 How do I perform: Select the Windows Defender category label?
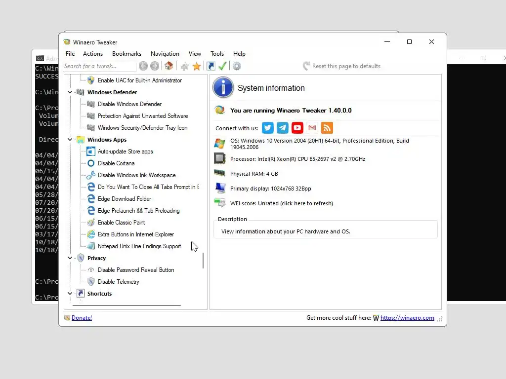[x=112, y=92]
